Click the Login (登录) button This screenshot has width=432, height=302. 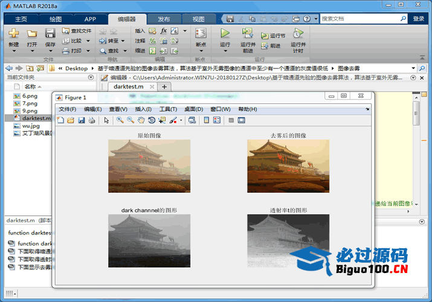[x=418, y=19]
